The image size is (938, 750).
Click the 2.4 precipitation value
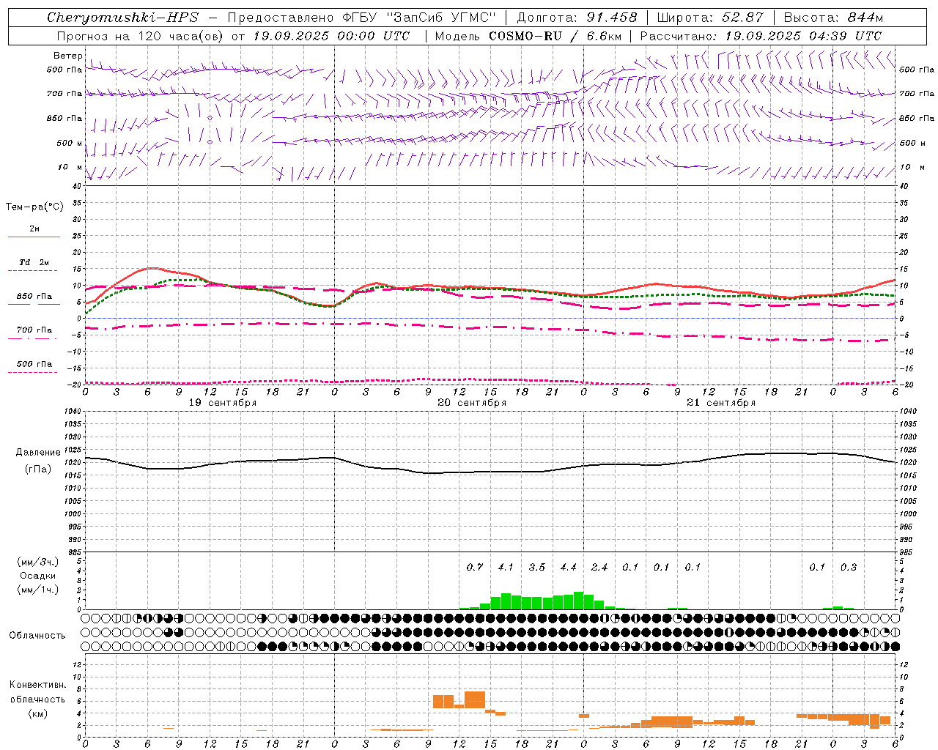coord(599,567)
